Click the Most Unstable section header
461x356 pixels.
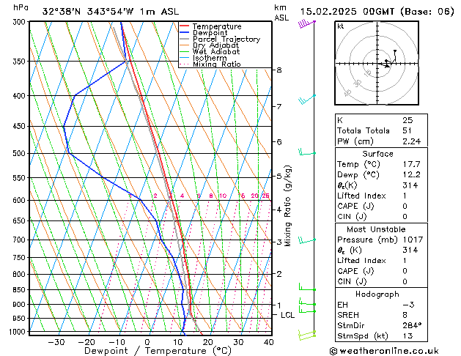(x=377, y=228)
